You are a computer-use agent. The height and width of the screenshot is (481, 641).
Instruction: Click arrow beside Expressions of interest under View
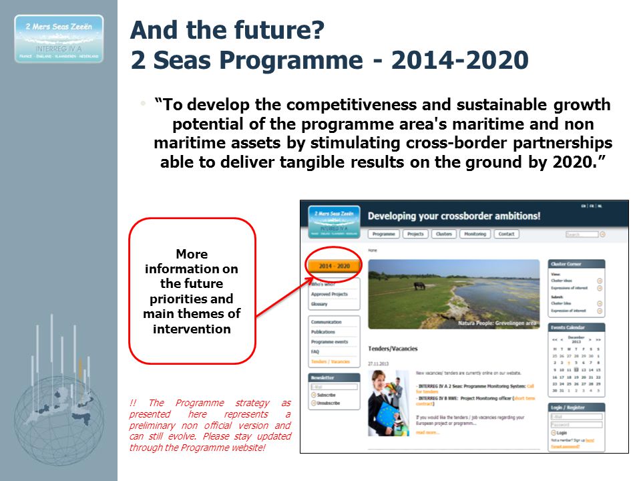[600, 289]
